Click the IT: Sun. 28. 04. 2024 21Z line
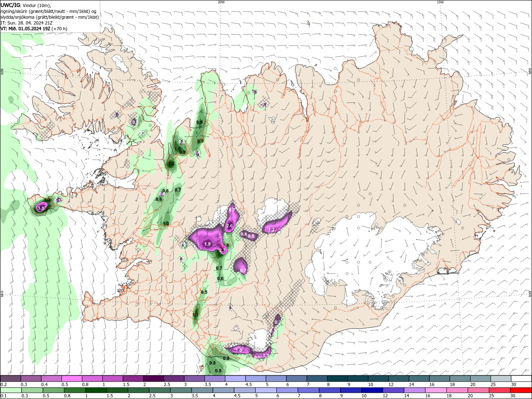This screenshot has width=532, height=399. pos(27,23)
